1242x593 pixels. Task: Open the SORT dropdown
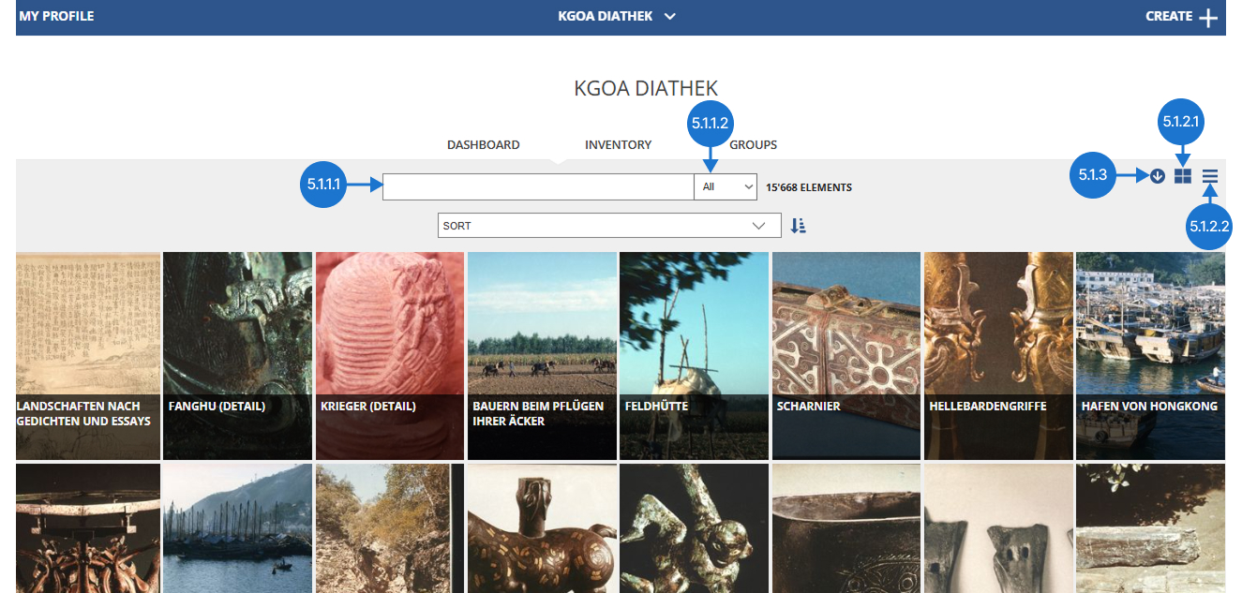(608, 226)
